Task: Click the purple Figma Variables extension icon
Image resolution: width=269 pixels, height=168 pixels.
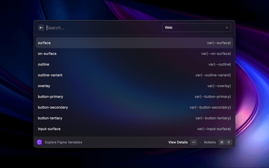Action: (x=39, y=142)
